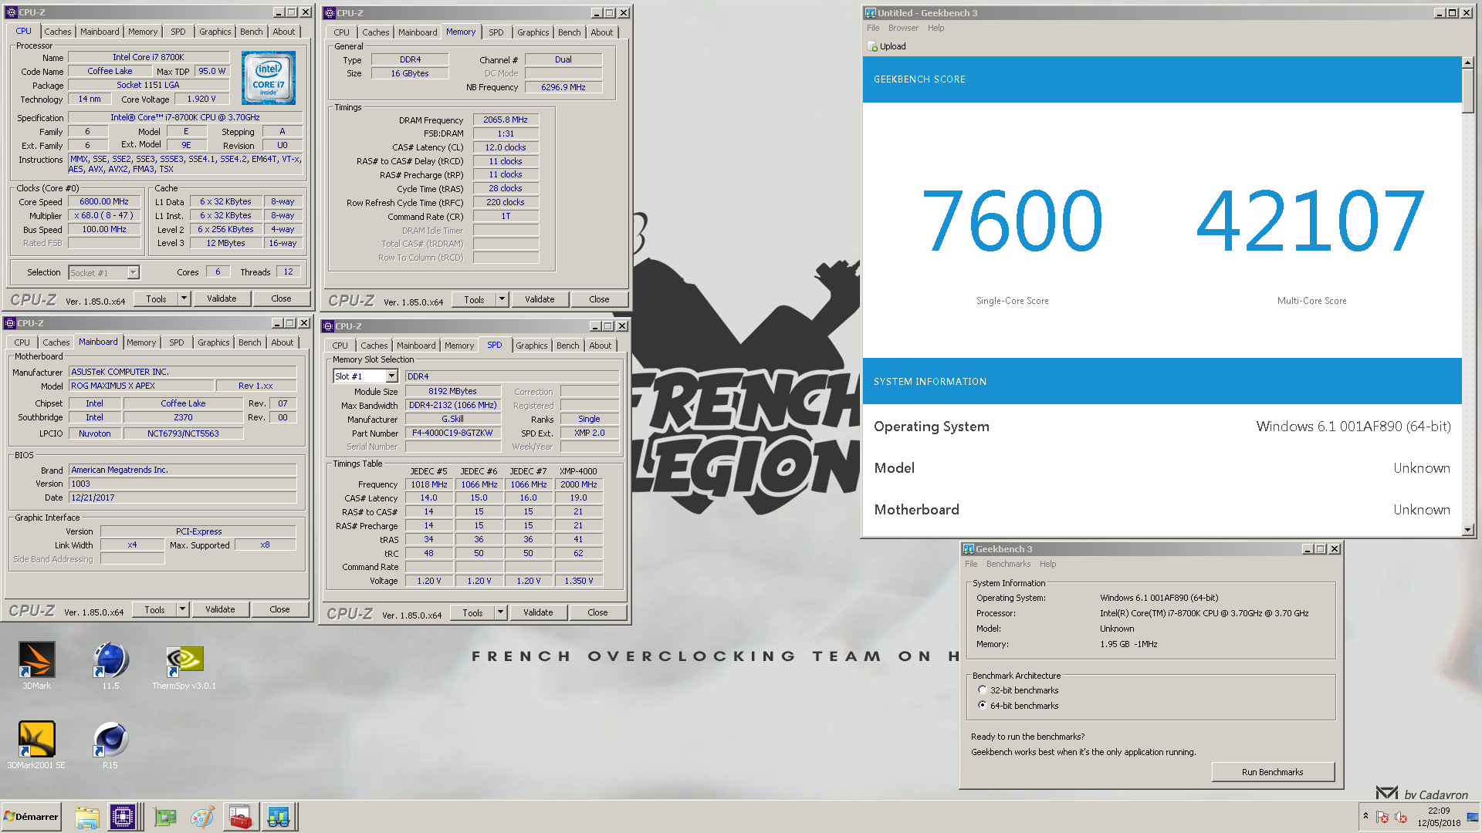The image size is (1482, 833).
Task: Open SPD tab in Mainboard-tab CPU-Z window
Action: click(177, 342)
